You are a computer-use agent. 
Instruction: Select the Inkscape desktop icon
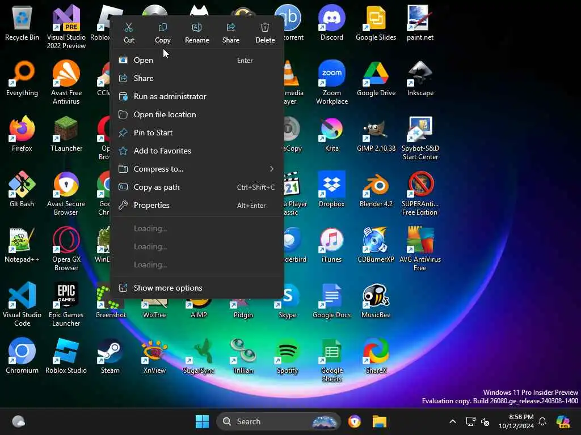click(x=420, y=78)
